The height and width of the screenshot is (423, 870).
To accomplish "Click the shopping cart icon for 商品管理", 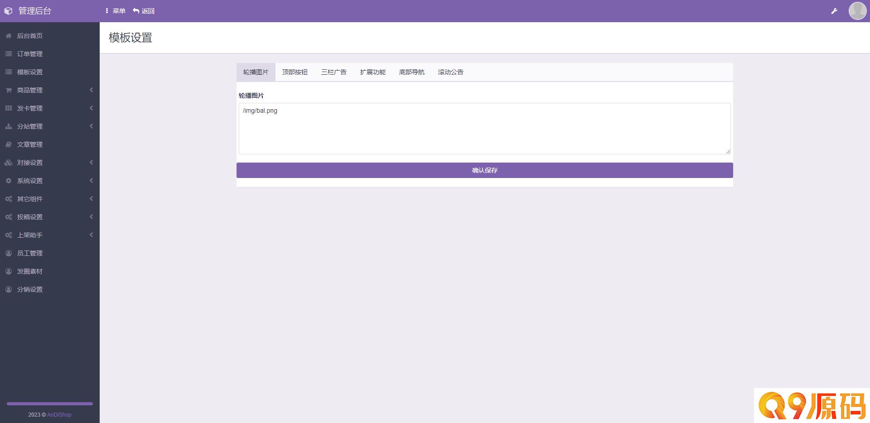I will tap(9, 90).
